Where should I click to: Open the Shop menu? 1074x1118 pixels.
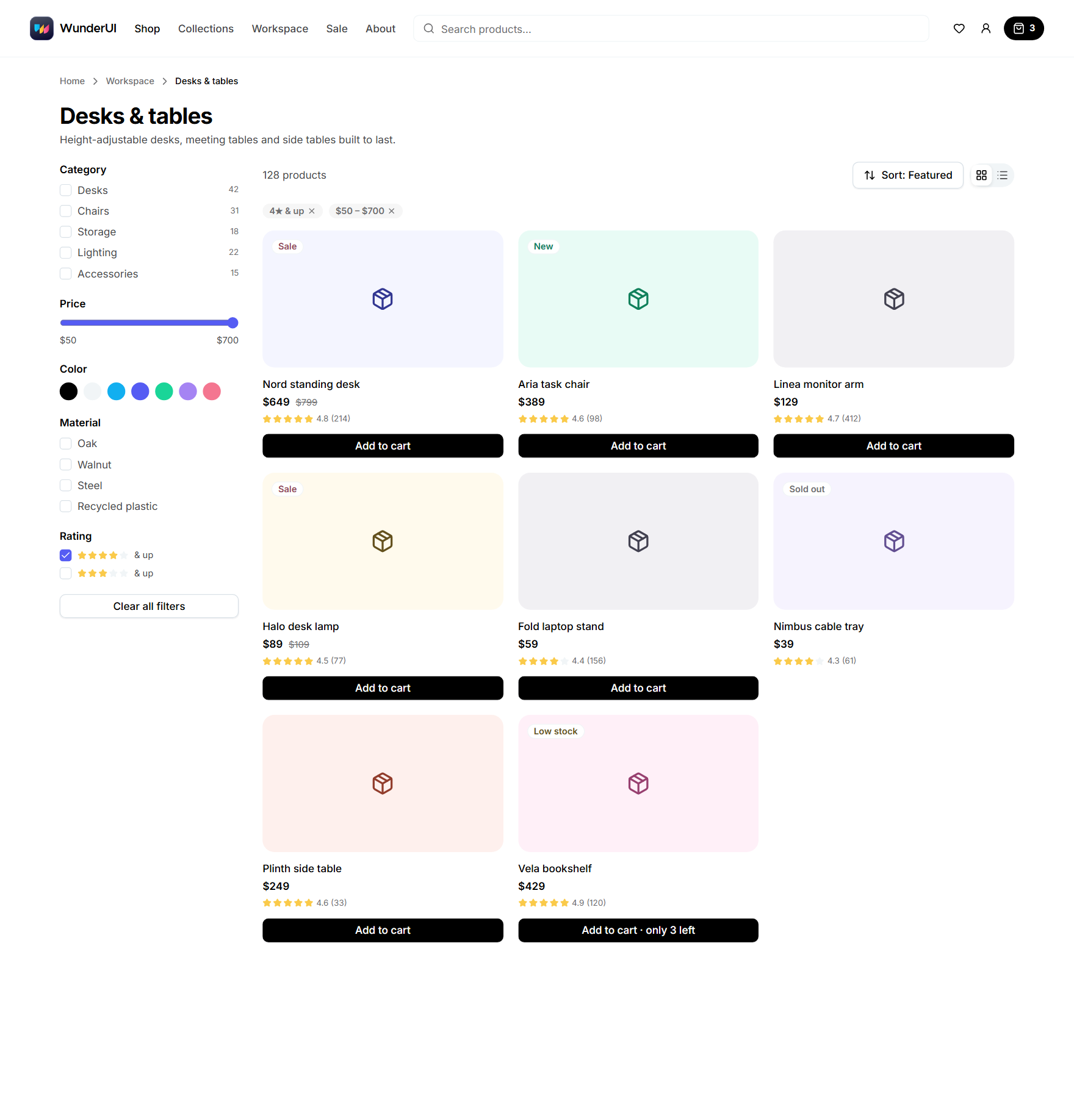[147, 29]
